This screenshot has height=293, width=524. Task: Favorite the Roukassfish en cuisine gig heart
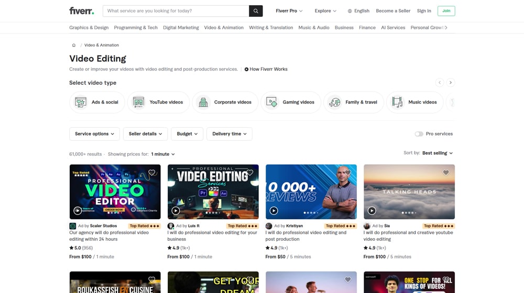pyautogui.click(x=152, y=279)
